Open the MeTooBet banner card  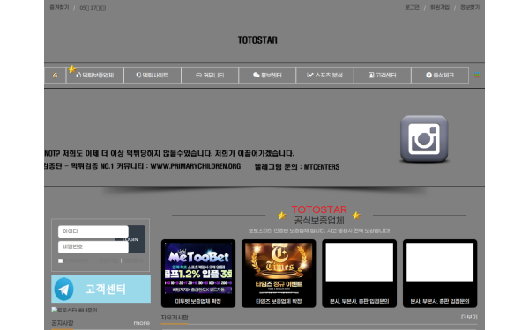(x=198, y=274)
